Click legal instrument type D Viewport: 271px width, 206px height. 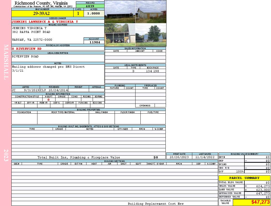click(x=133, y=71)
